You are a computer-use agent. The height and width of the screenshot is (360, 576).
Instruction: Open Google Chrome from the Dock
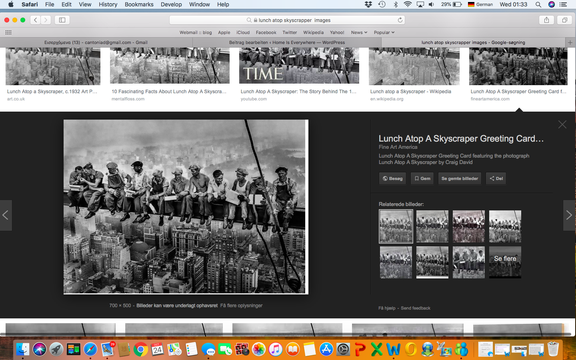coord(140,349)
